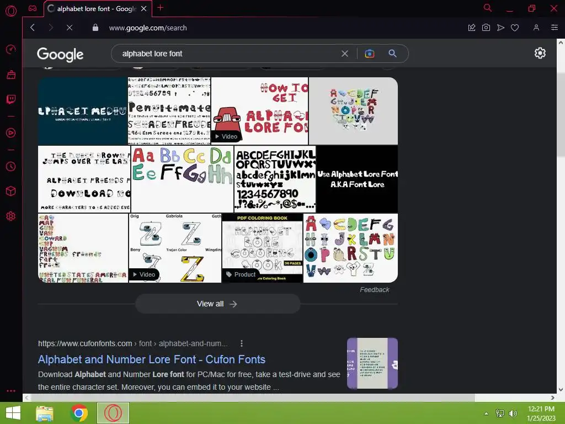Open the United States America text image
This screenshot has width=565, height=424.
(x=83, y=248)
